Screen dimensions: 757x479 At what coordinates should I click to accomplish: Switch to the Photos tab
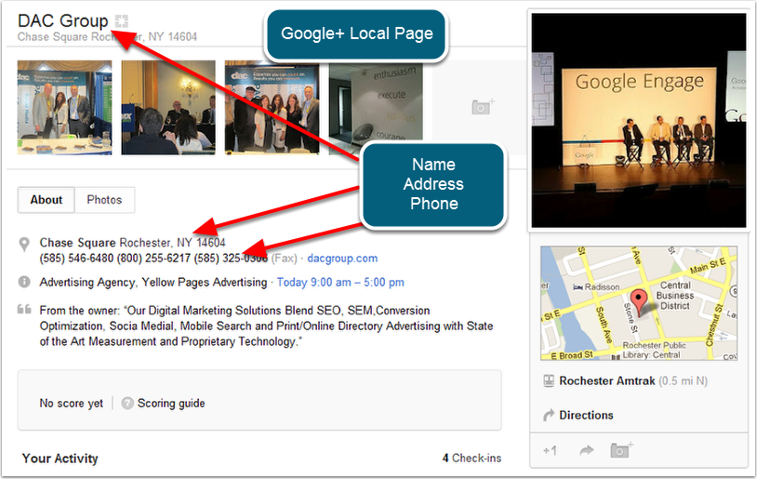[x=104, y=200]
